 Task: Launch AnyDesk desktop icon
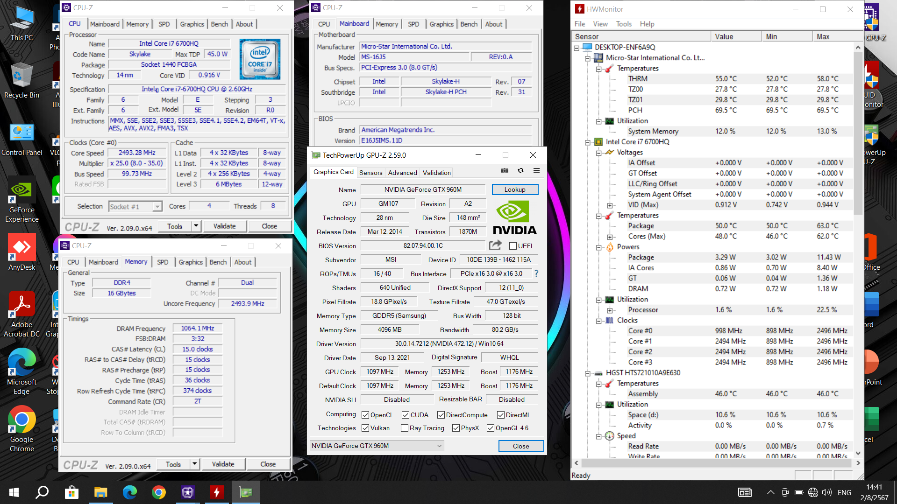click(x=21, y=252)
